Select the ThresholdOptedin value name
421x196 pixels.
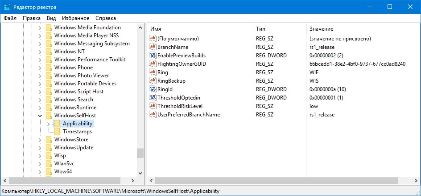(x=179, y=98)
